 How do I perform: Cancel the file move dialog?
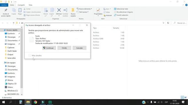[79, 48]
